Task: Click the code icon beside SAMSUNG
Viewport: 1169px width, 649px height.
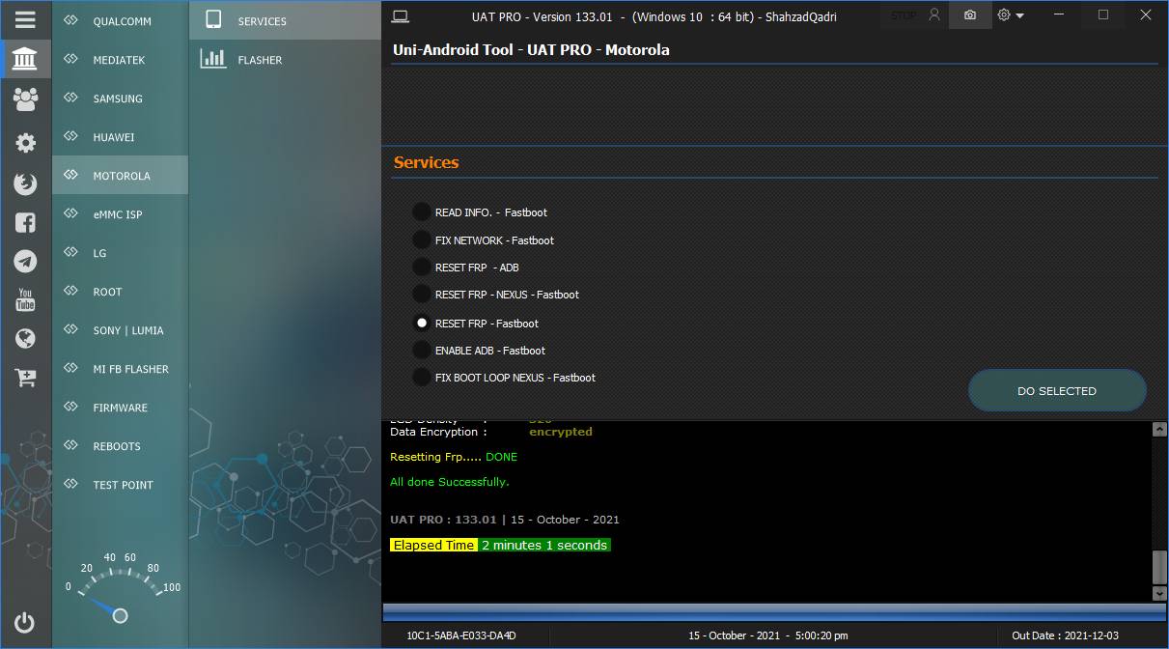Action: tap(70, 98)
